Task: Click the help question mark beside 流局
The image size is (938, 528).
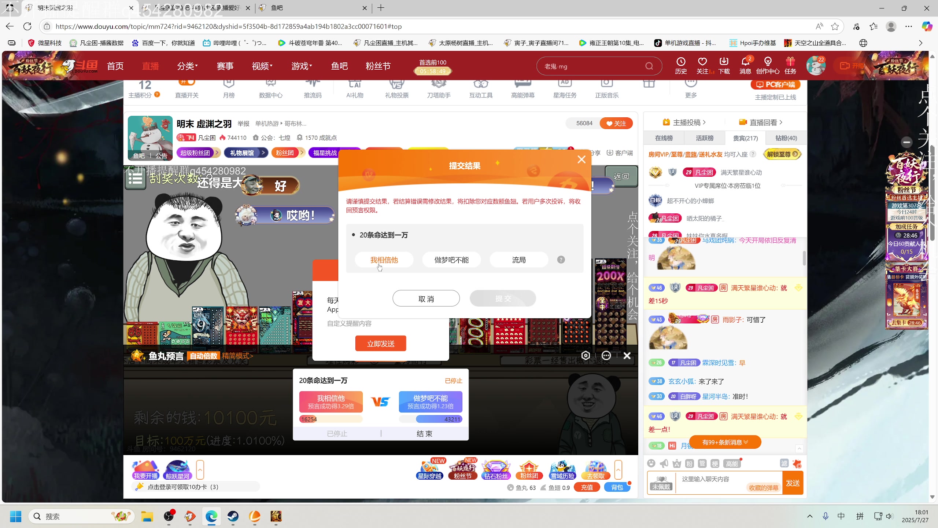Action: pos(561,260)
